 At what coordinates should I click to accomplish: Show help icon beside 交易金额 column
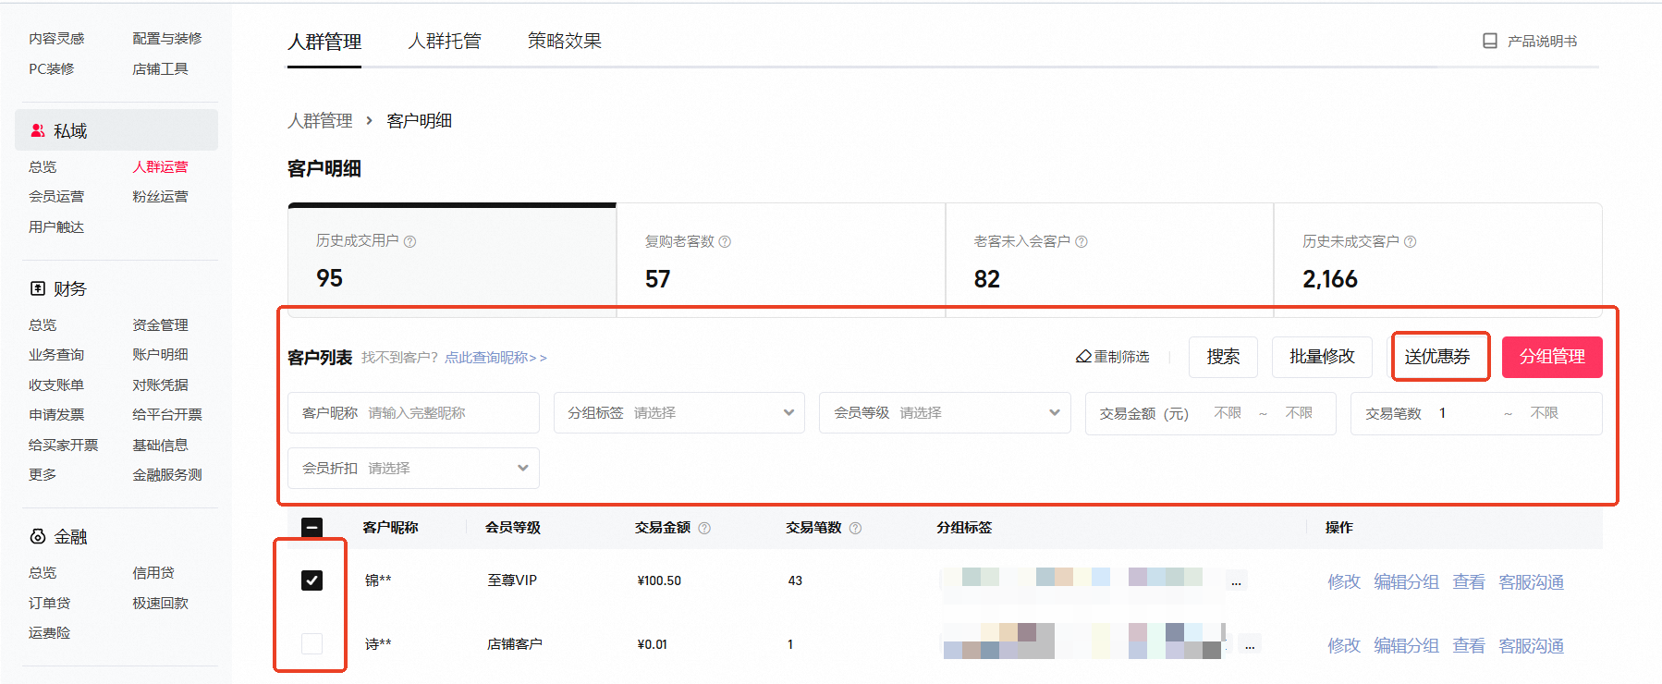click(704, 528)
